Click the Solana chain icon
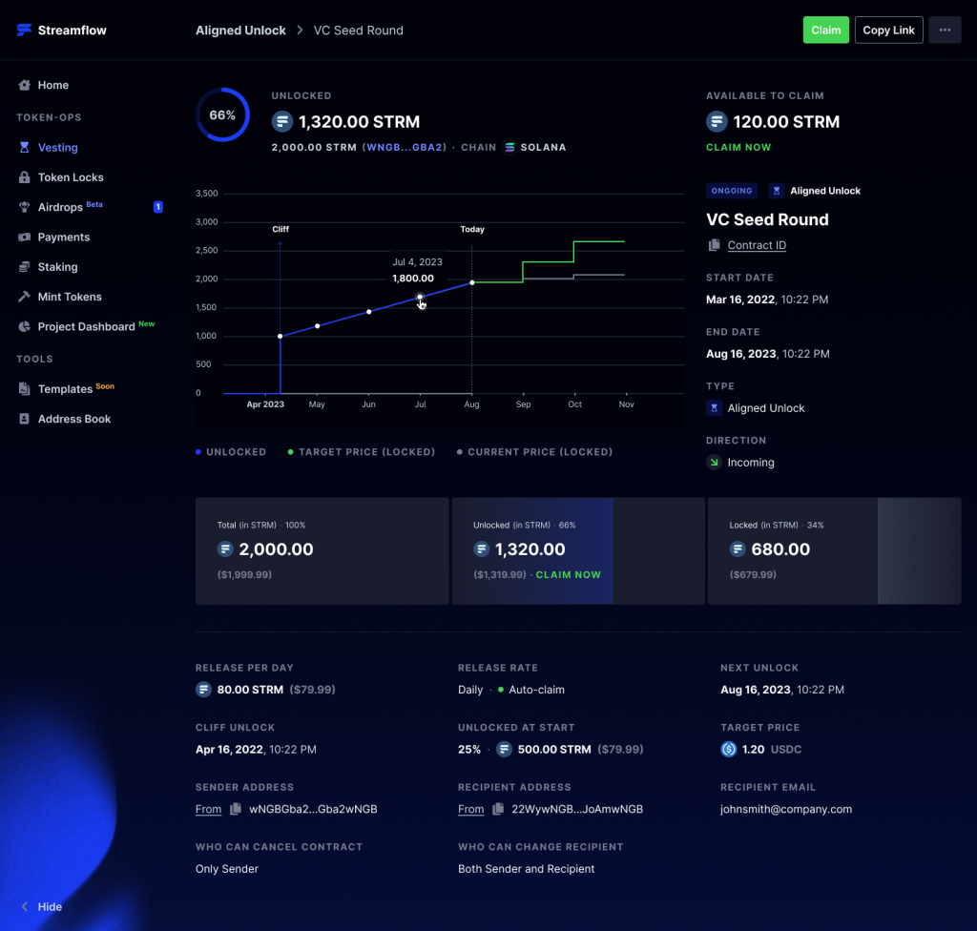 pos(509,147)
